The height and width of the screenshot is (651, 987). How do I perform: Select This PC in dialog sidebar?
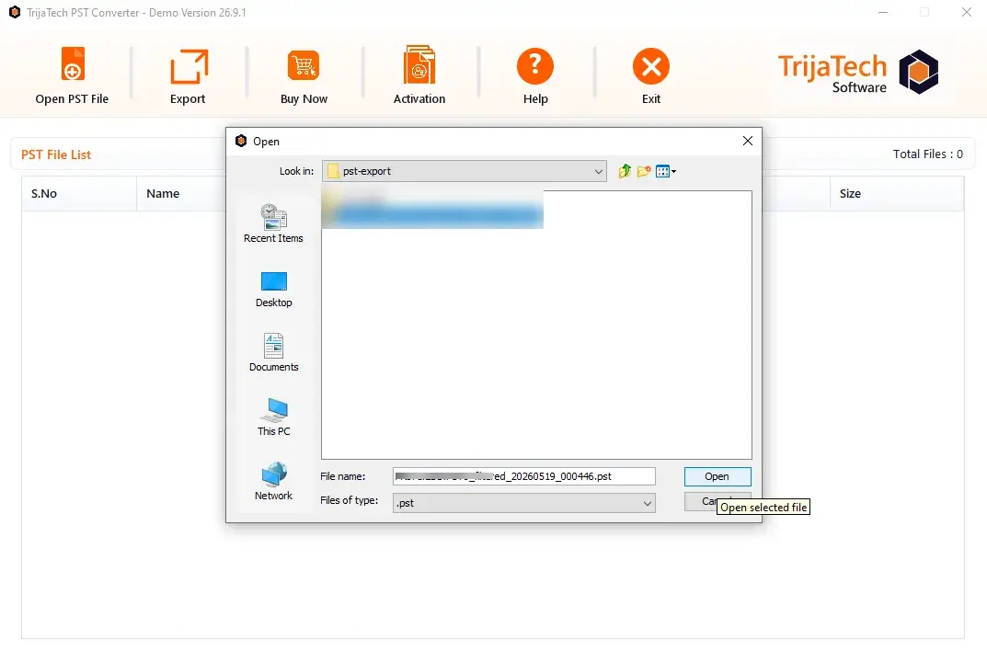coord(273,417)
